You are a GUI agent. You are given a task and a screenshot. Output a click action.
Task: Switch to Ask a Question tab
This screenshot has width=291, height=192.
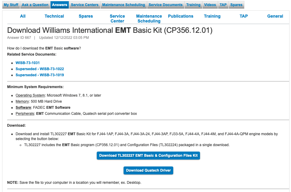pos(35,5)
